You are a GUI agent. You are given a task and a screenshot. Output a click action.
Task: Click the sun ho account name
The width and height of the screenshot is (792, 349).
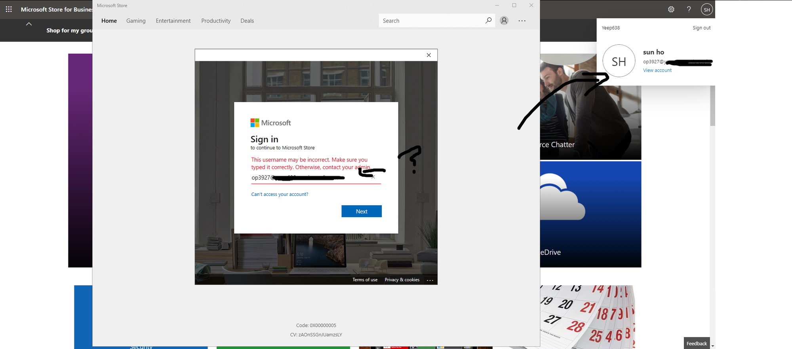tap(653, 52)
